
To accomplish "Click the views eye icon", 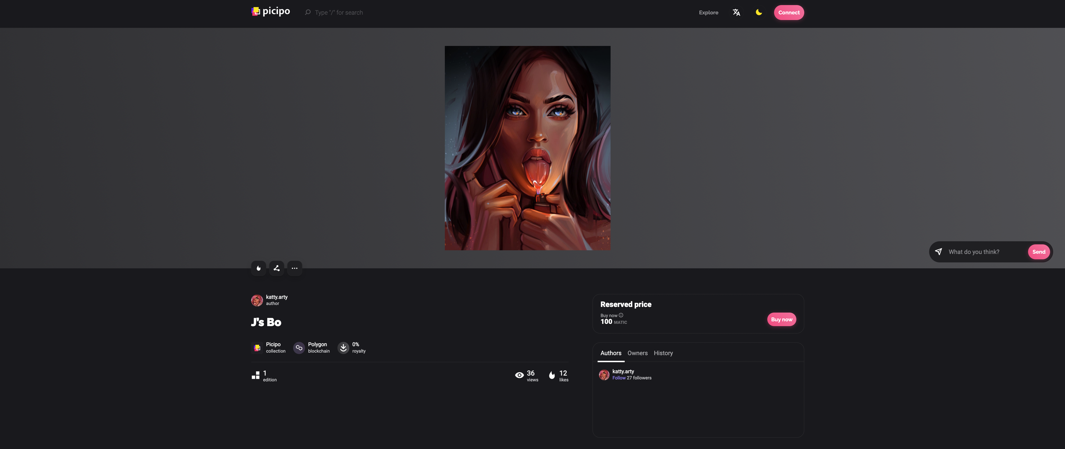I will coord(519,375).
